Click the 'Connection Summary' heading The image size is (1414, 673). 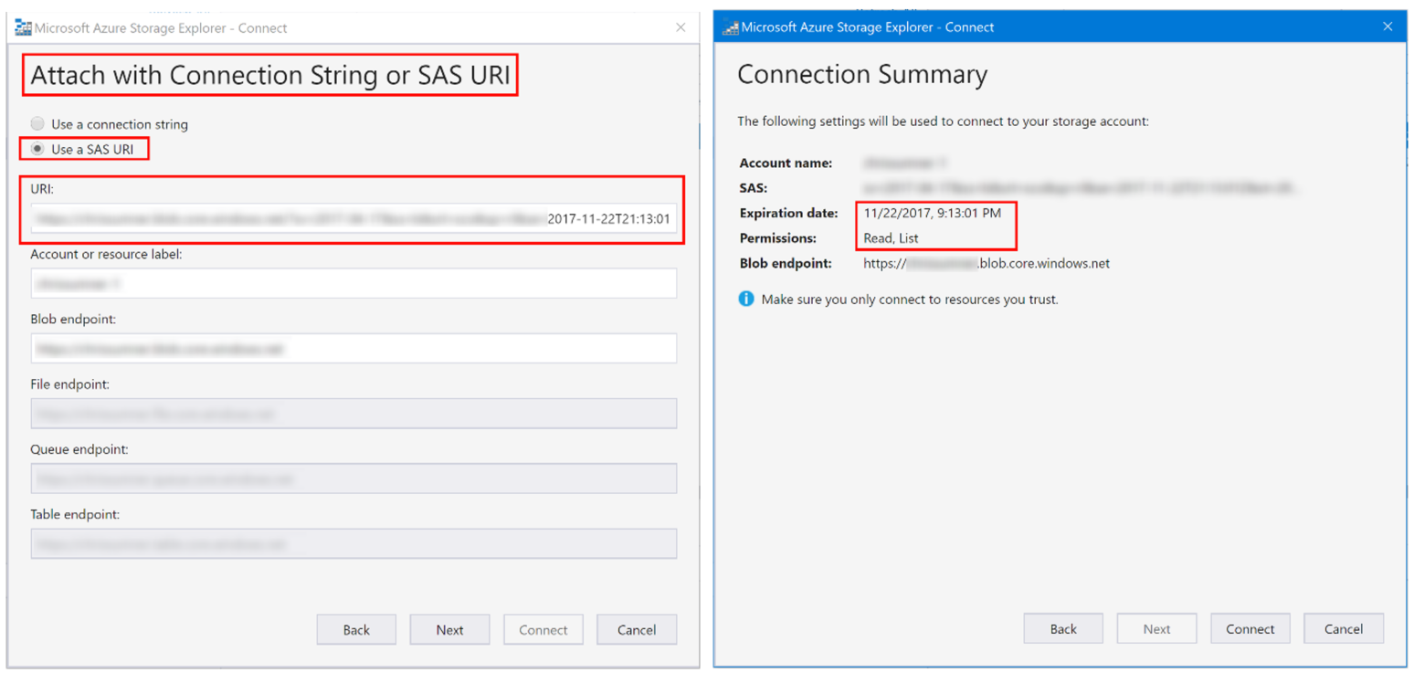point(862,74)
